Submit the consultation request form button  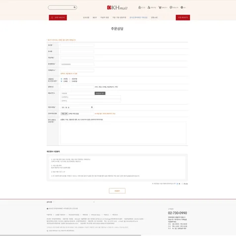[x=117, y=191]
